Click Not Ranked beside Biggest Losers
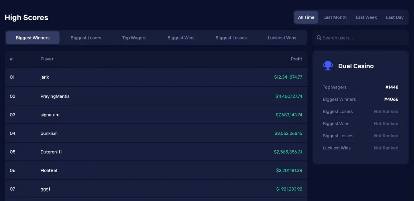414x201 pixels. point(386,111)
